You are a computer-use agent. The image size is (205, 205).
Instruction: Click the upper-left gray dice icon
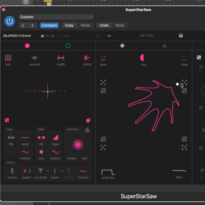tap(103, 91)
